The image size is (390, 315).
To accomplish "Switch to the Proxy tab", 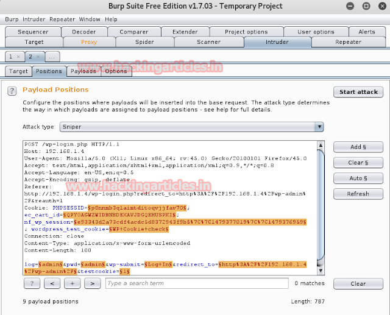I will point(89,42).
